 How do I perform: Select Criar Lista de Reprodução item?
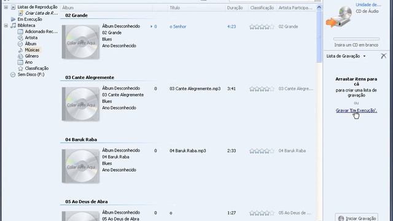point(42,13)
